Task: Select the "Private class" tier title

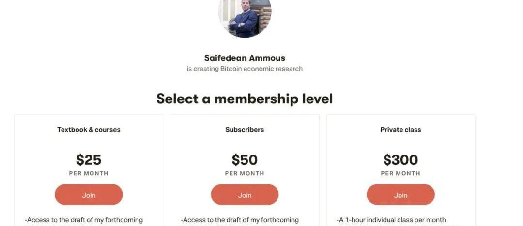Action: (400, 130)
